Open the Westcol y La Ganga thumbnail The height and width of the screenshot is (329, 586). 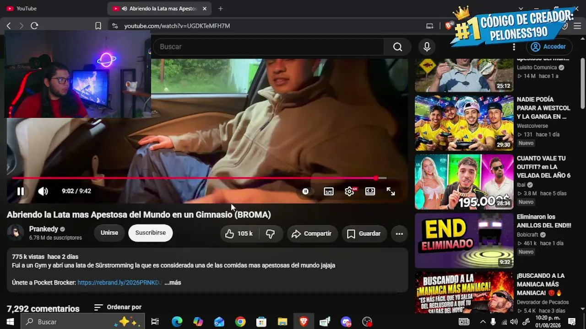pyautogui.click(x=464, y=123)
